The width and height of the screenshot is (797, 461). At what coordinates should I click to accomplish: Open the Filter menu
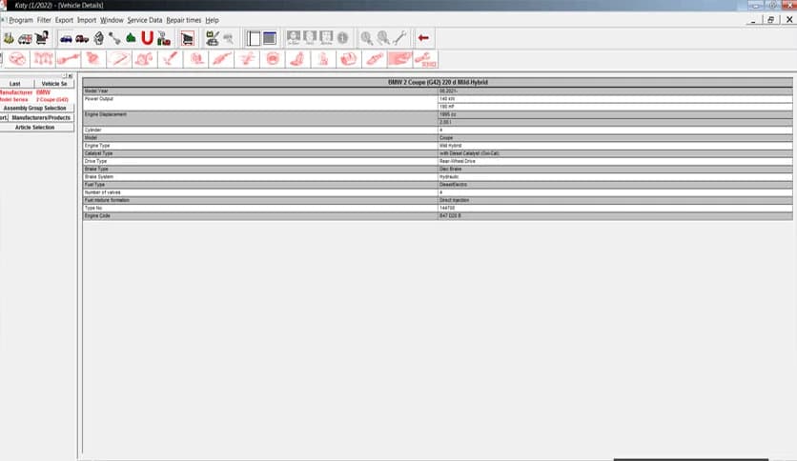tap(44, 20)
